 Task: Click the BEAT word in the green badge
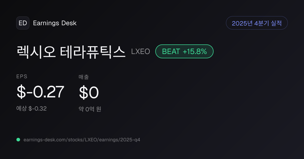tap(171, 51)
